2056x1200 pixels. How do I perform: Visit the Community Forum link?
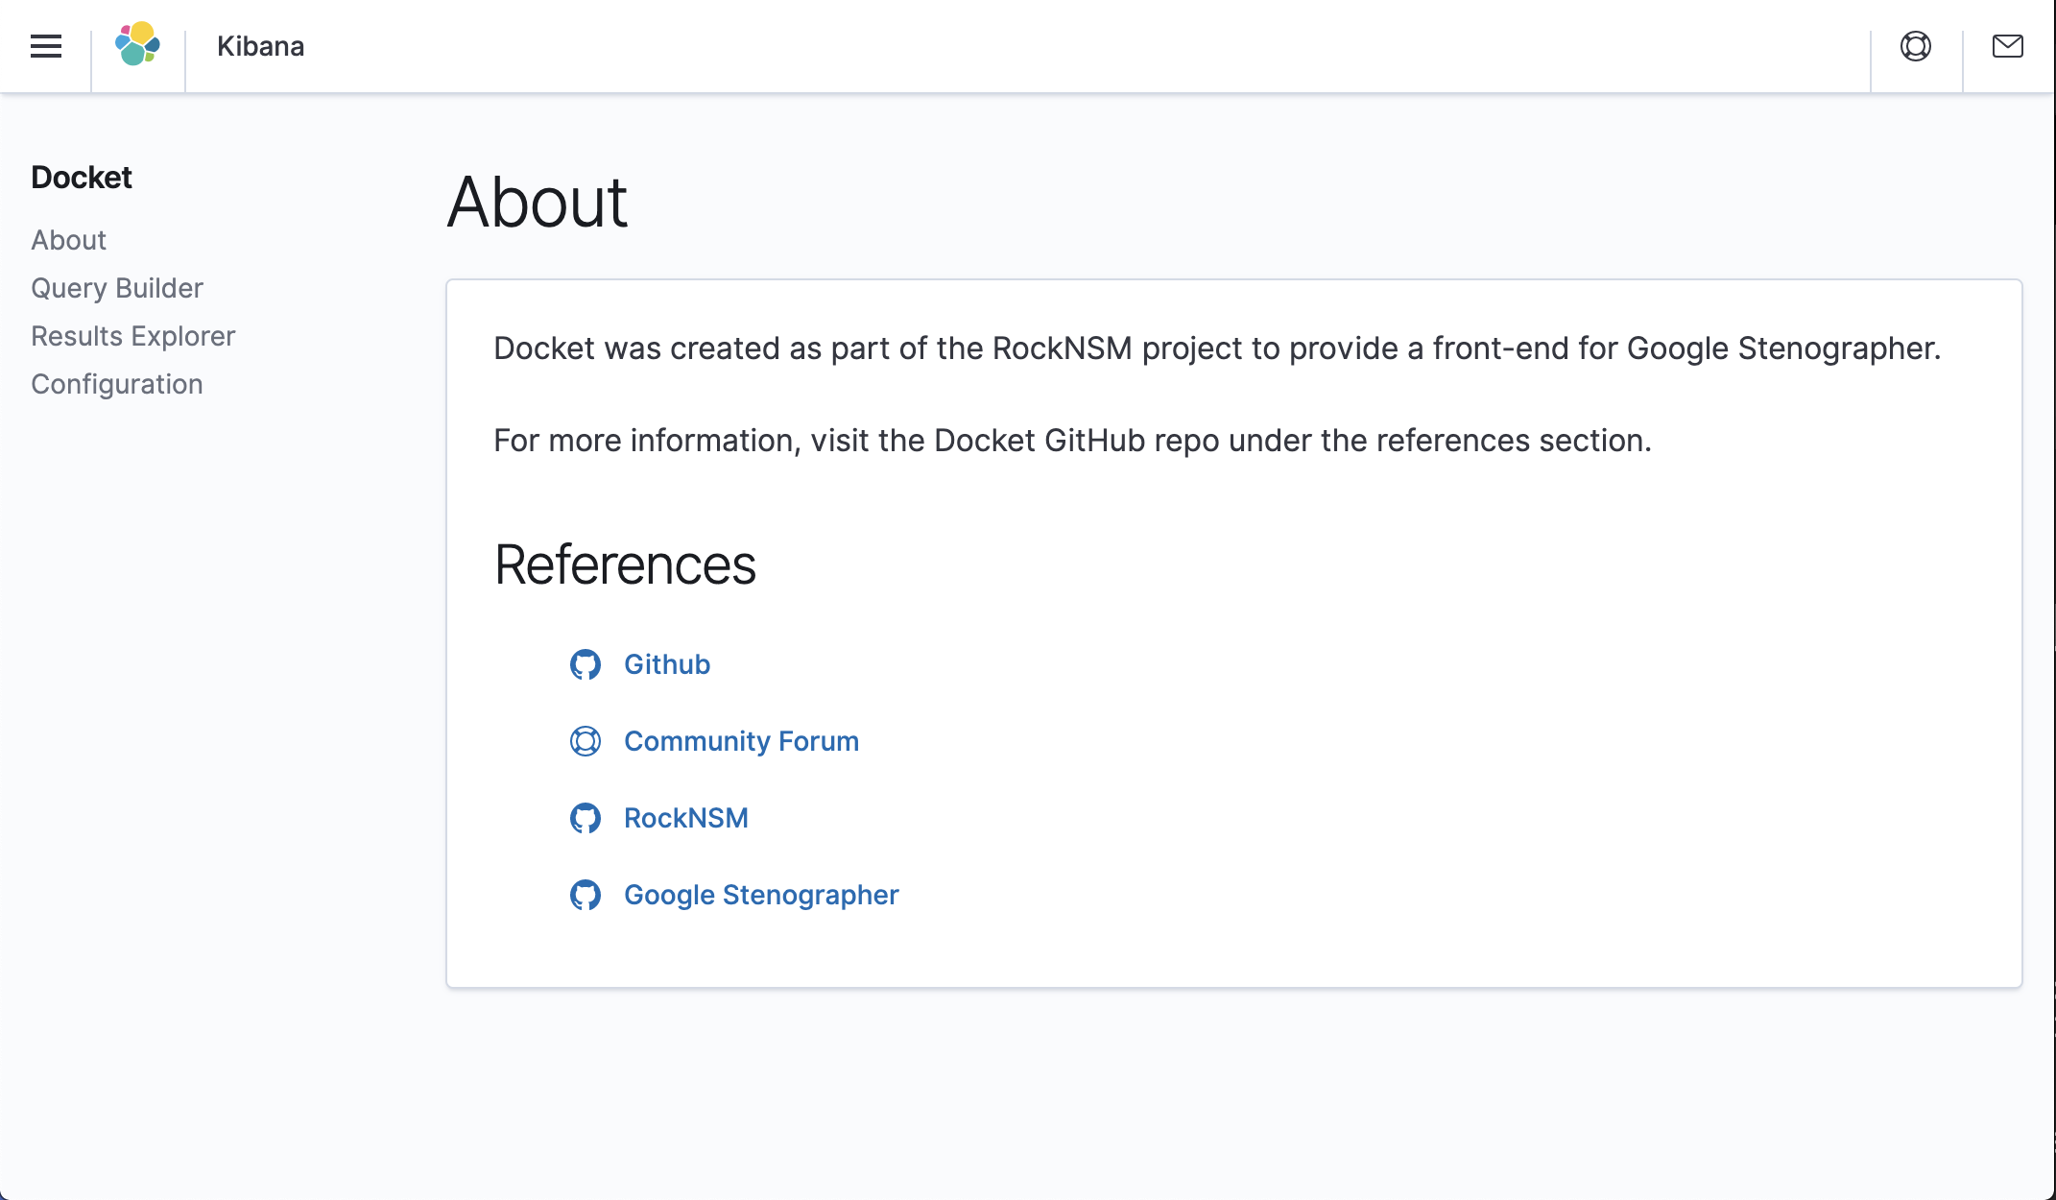pos(741,741)
